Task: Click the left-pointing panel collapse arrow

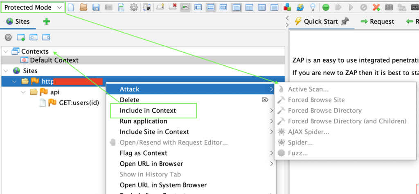Action: (x=287, y=18)
